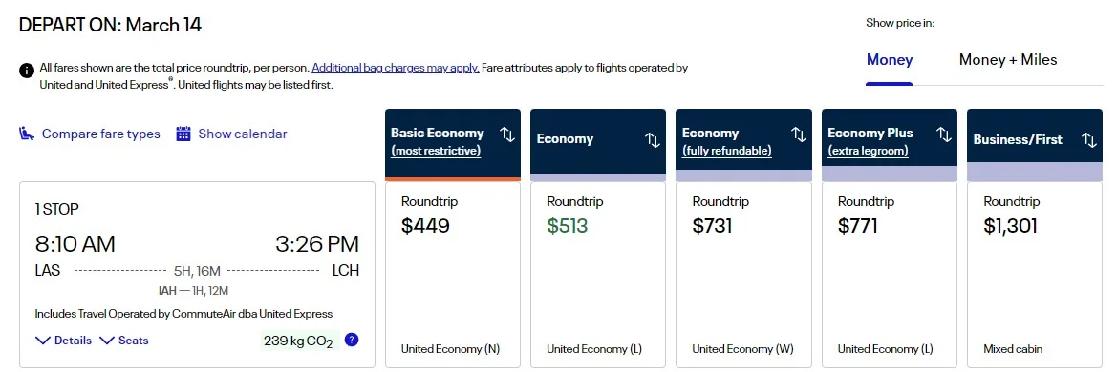
Task: Click the info circle icon before fare notice
Action: [27, 71]
